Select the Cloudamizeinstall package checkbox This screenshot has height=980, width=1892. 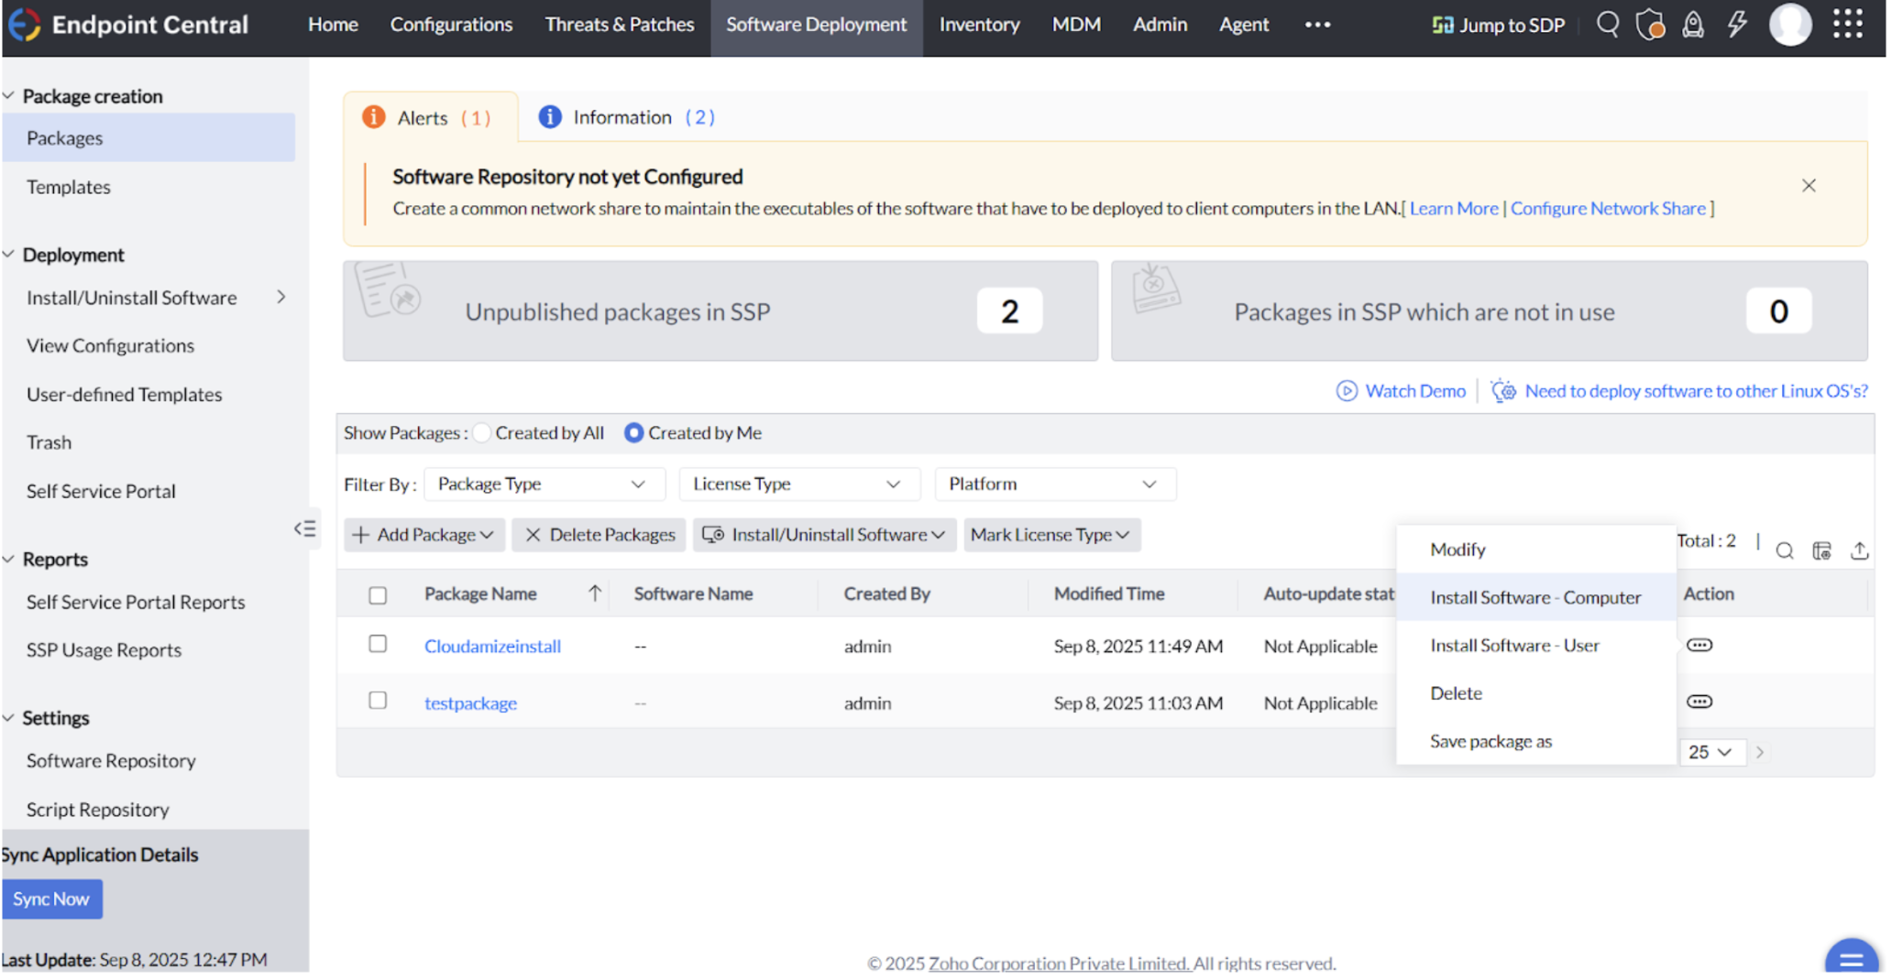click(378, 644)
